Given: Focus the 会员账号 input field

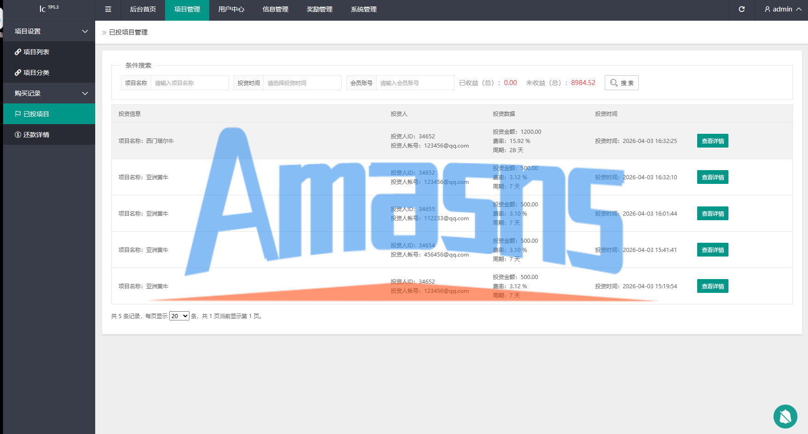Looking at the screenshot, I should click(x=415, y=83).
